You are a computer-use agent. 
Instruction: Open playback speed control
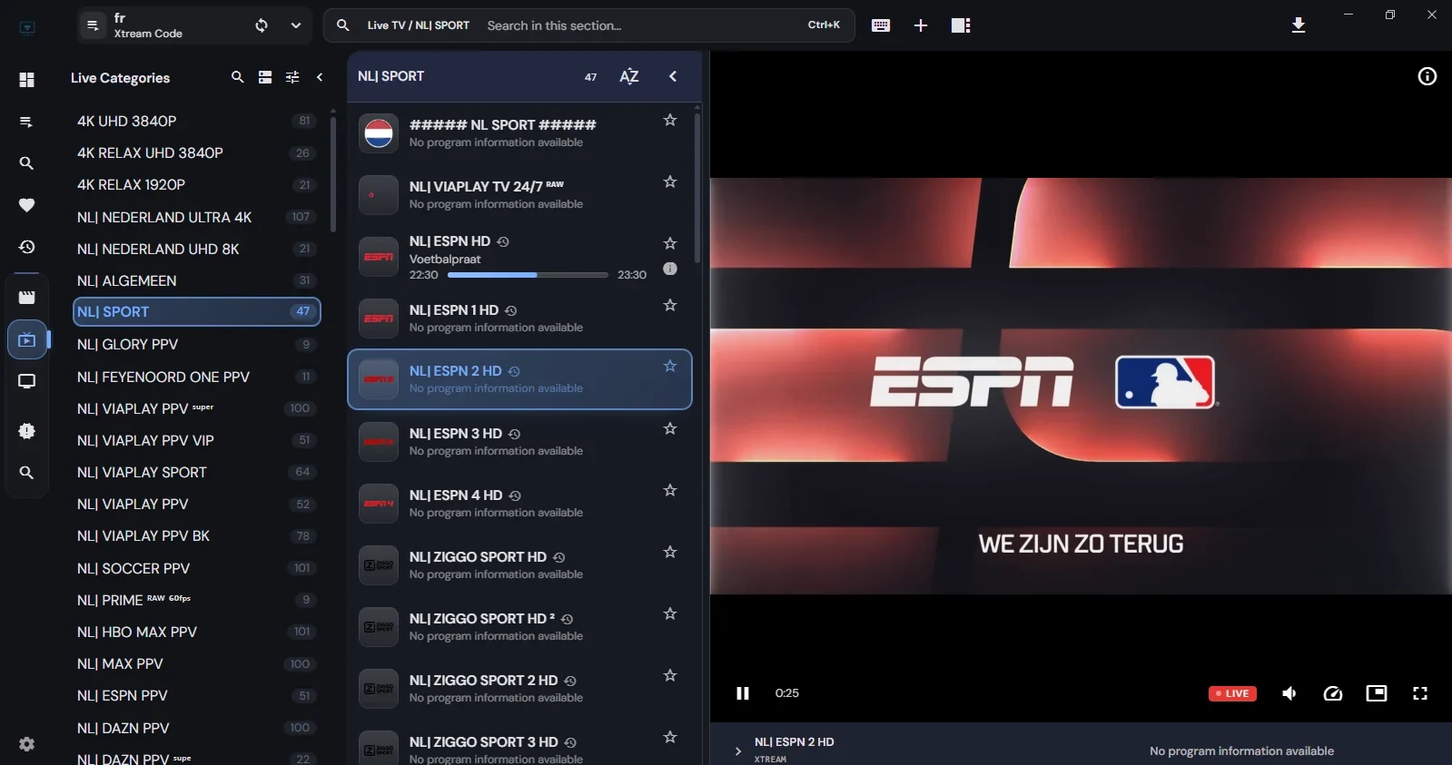click(x=1333, y=693)
